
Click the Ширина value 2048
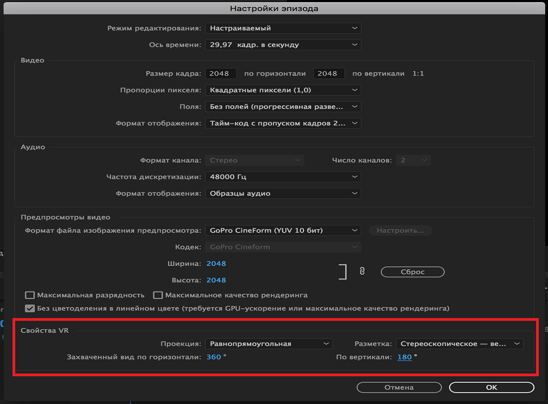[216, 264]
